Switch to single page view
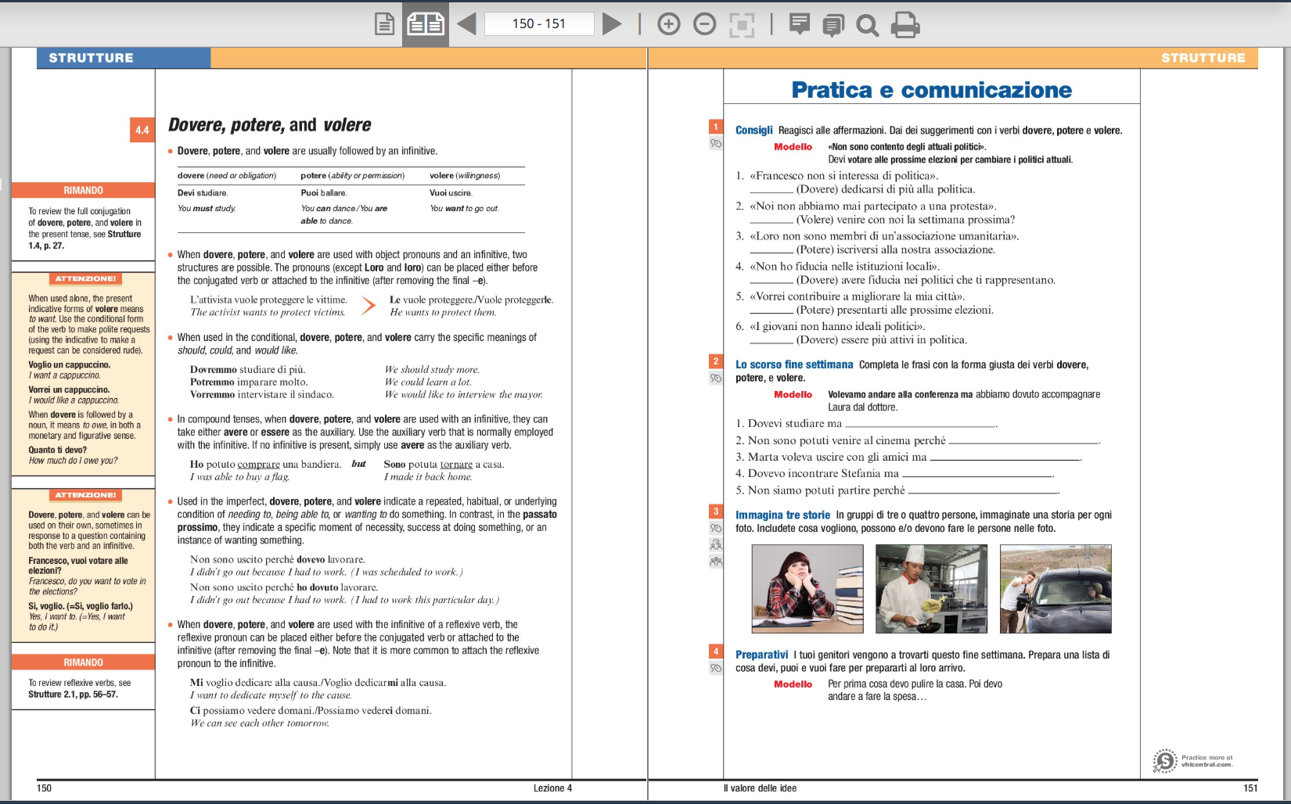 384,24
